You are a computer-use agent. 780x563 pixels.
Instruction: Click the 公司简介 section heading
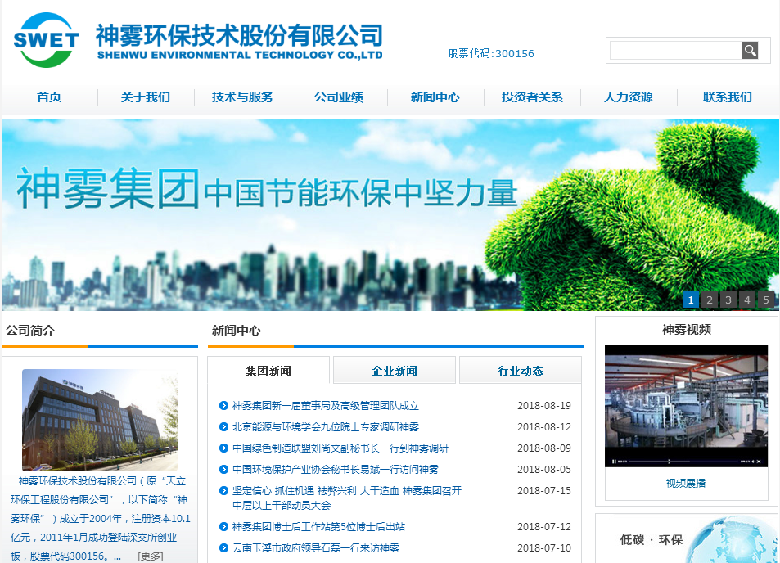[30, 331]
